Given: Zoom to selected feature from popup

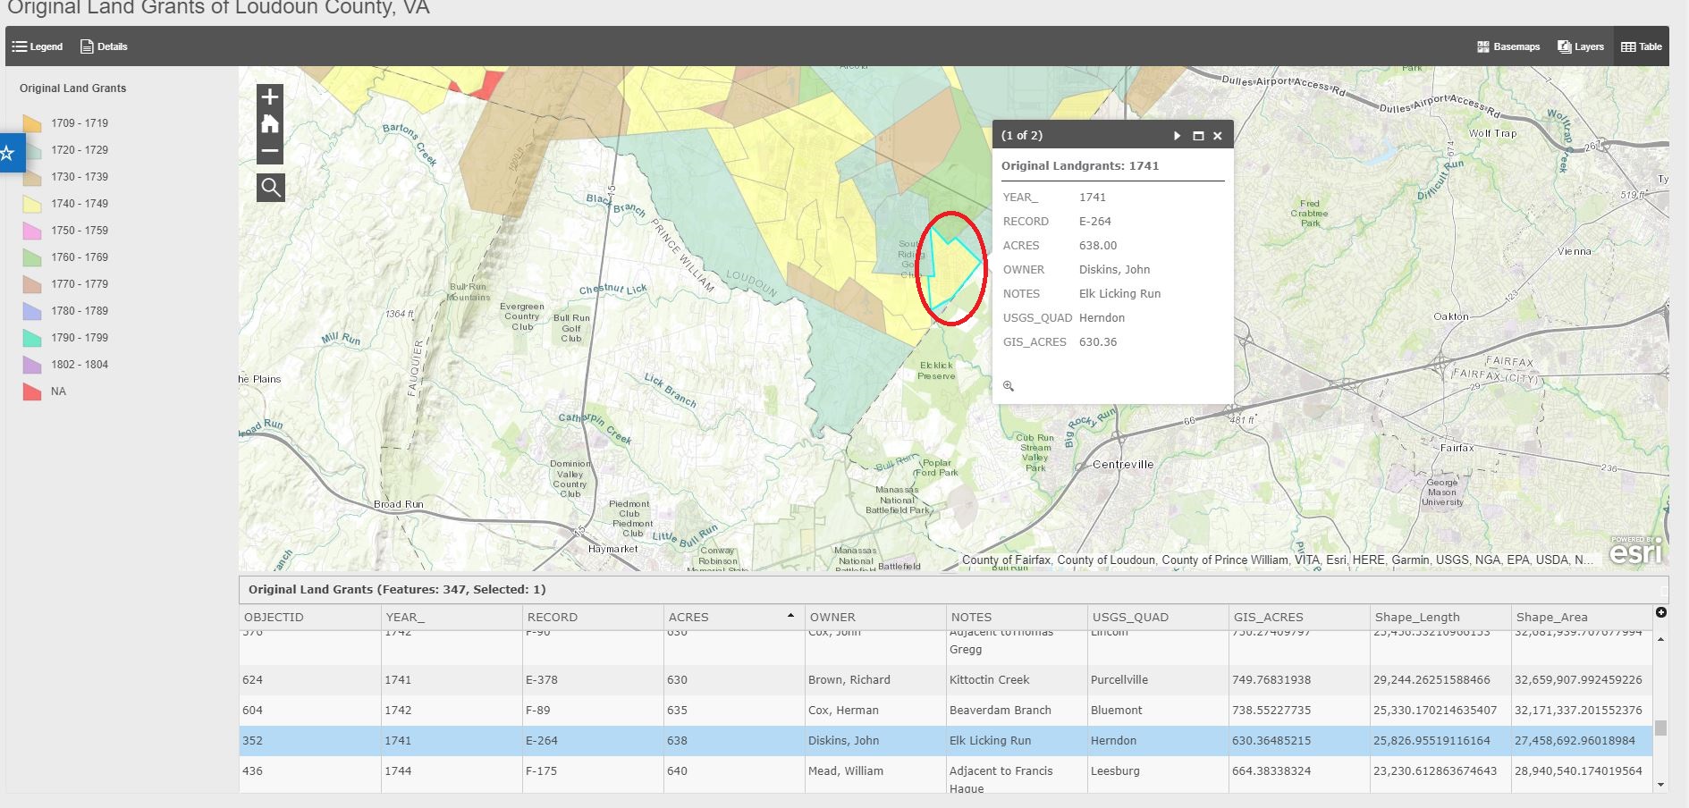Looking at the screenshot, I should 1009,386.
